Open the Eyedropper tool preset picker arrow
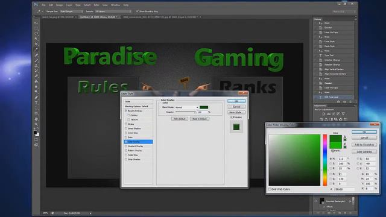Image resolution: width=386 pixels, height=217 pixels. click(43, 11)
